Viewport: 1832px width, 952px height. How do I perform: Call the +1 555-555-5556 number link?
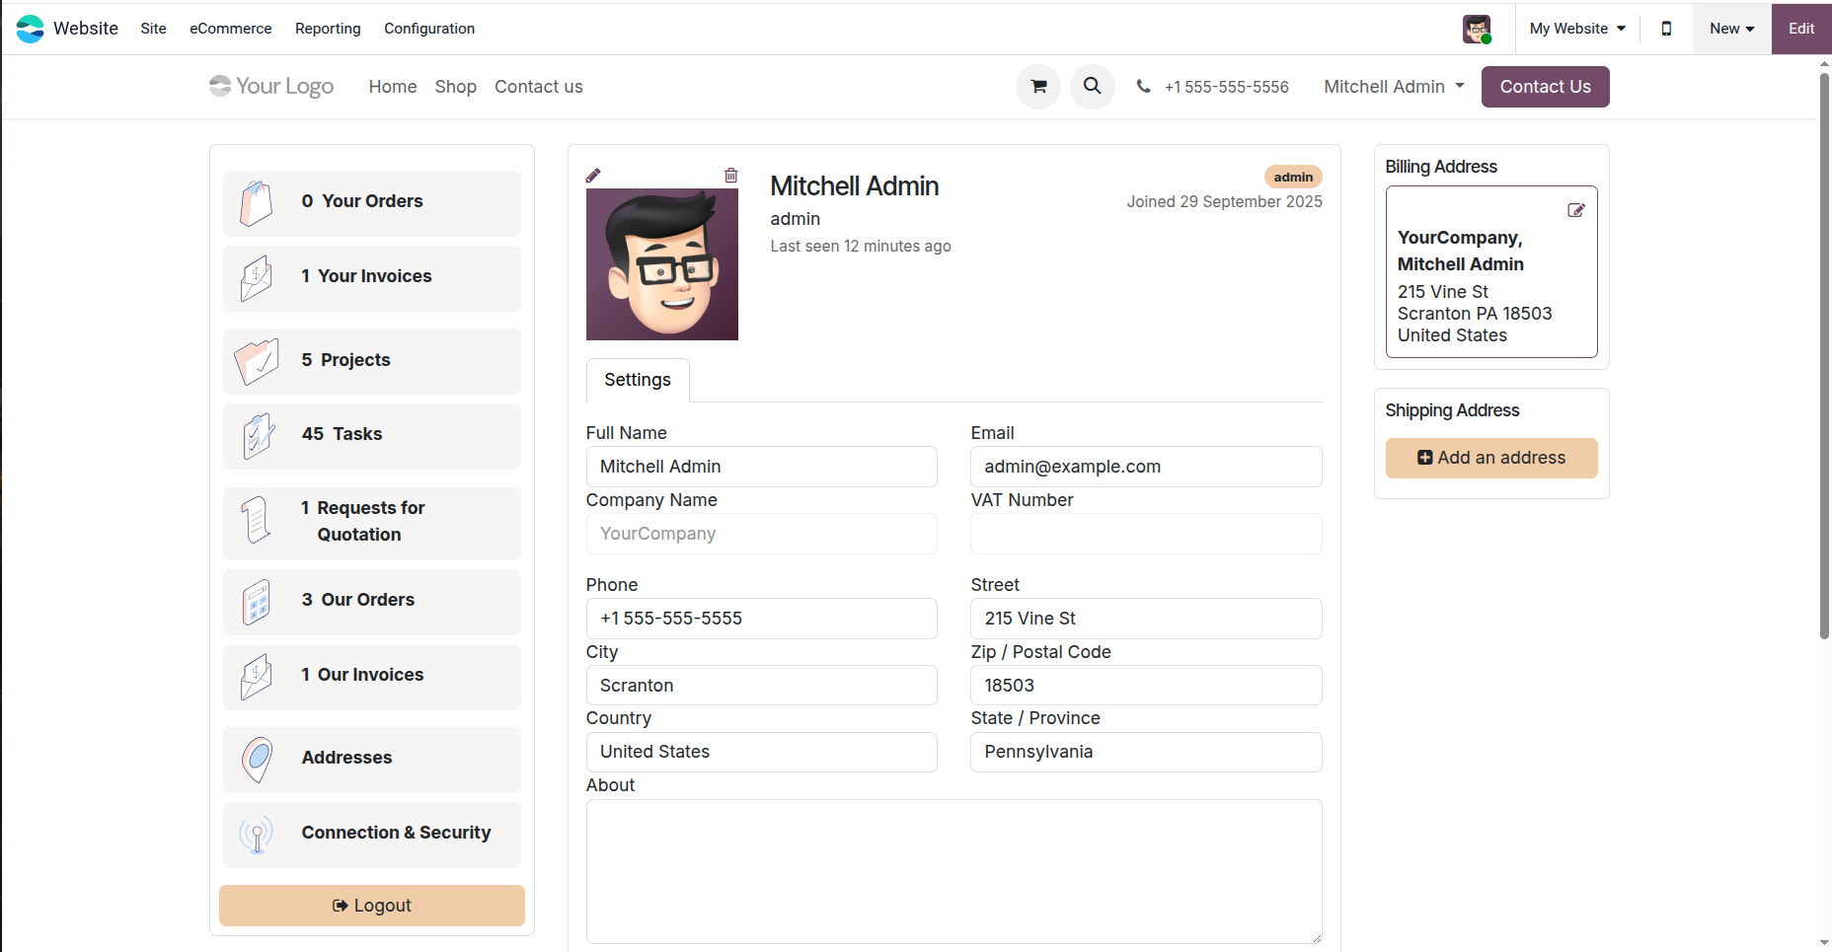click(x=1227, y=87)
